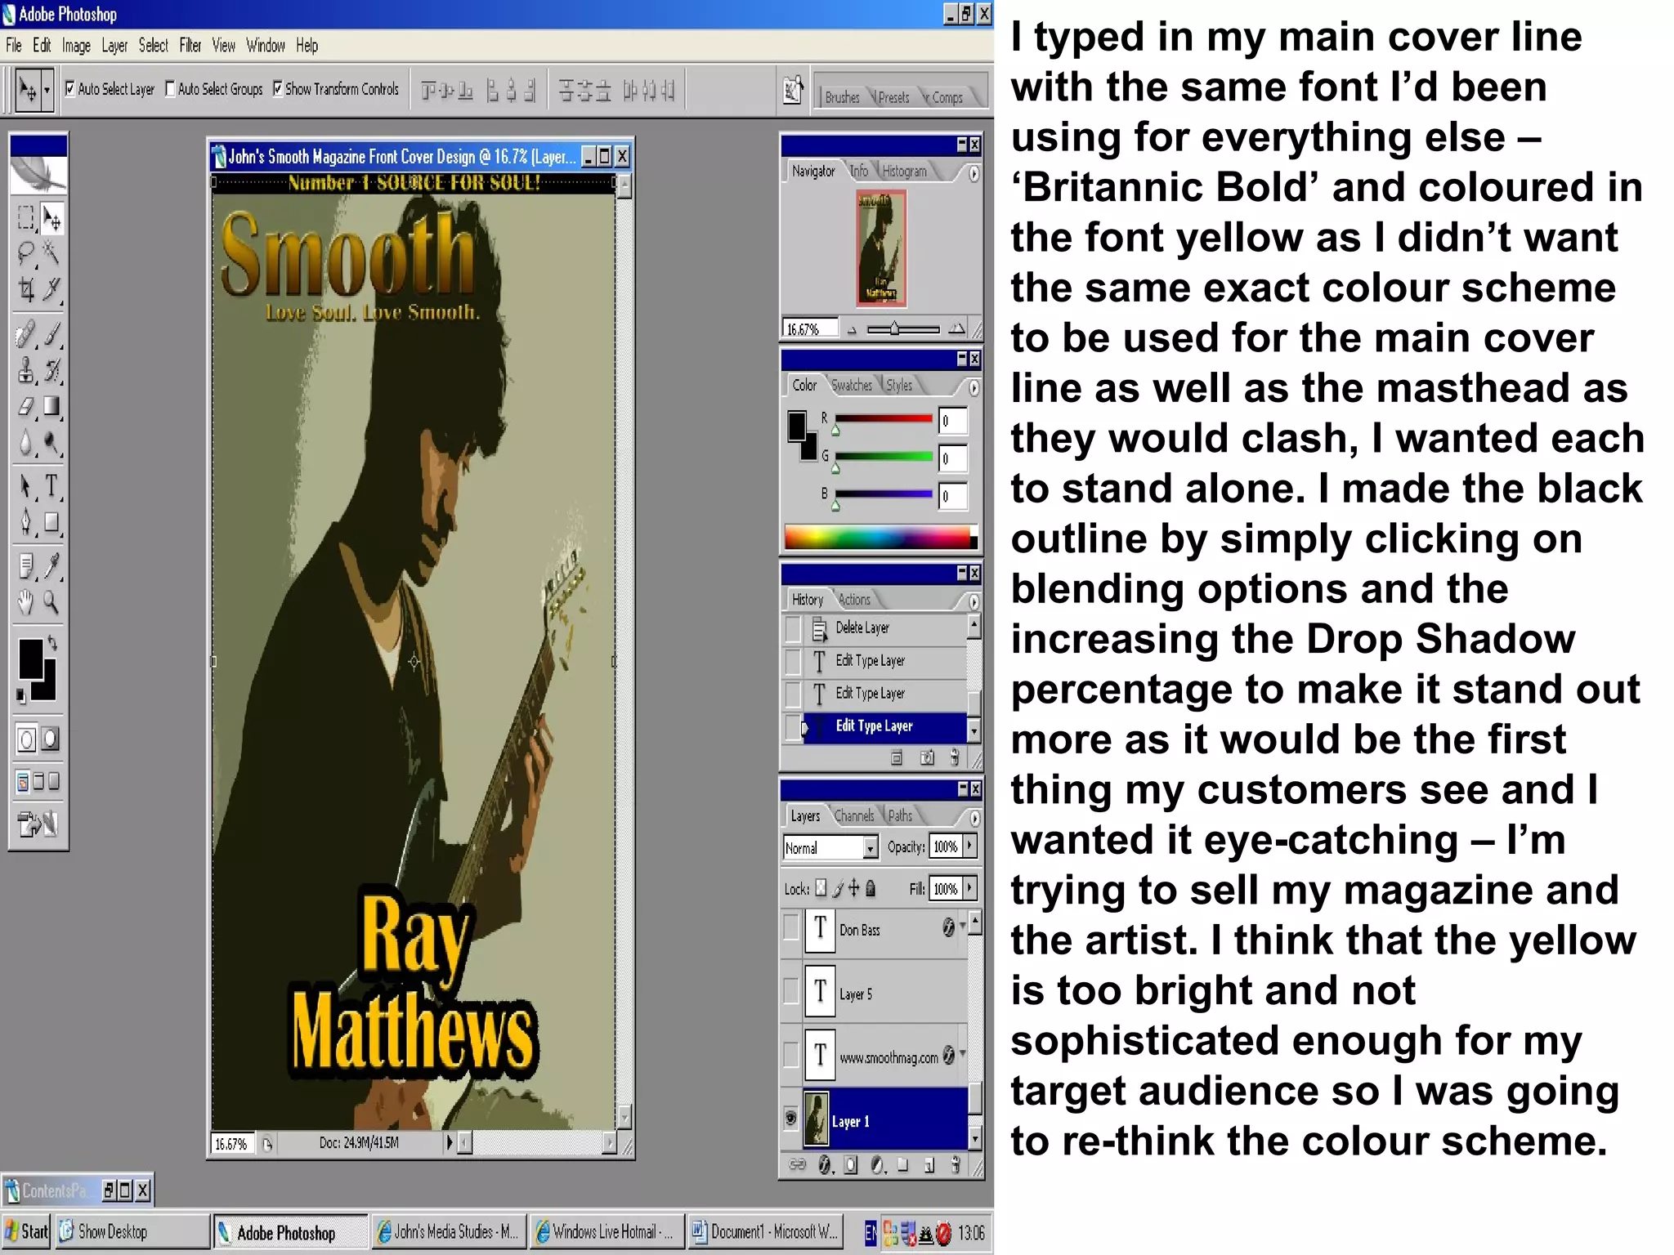Select the Magic Wand tool
Image resolution: width=1674 pixels, height=1255 pixels.
click(51, 254)
